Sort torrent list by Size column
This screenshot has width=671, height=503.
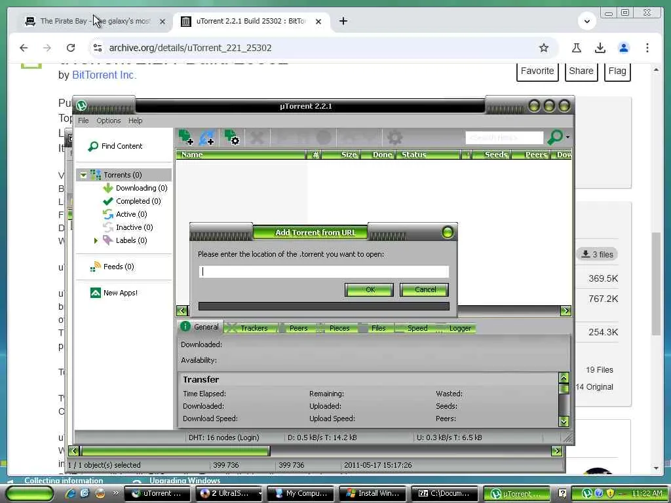(x=341, y=155)
